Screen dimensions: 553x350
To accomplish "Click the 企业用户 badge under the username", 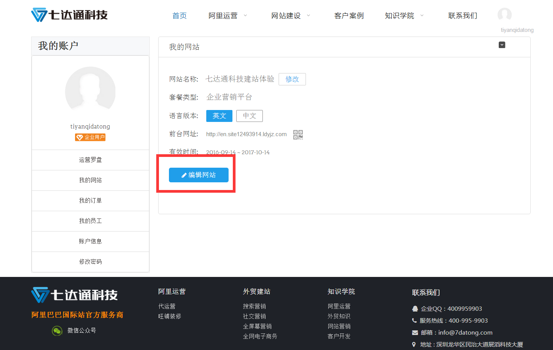I will coord(90,137).
